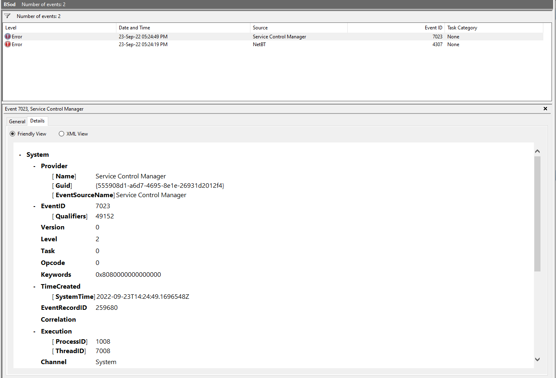Viewport: 556px width, 378px height.
Task: Click the Channel value System
Action: pyautogui.click(x=106, y=362)
